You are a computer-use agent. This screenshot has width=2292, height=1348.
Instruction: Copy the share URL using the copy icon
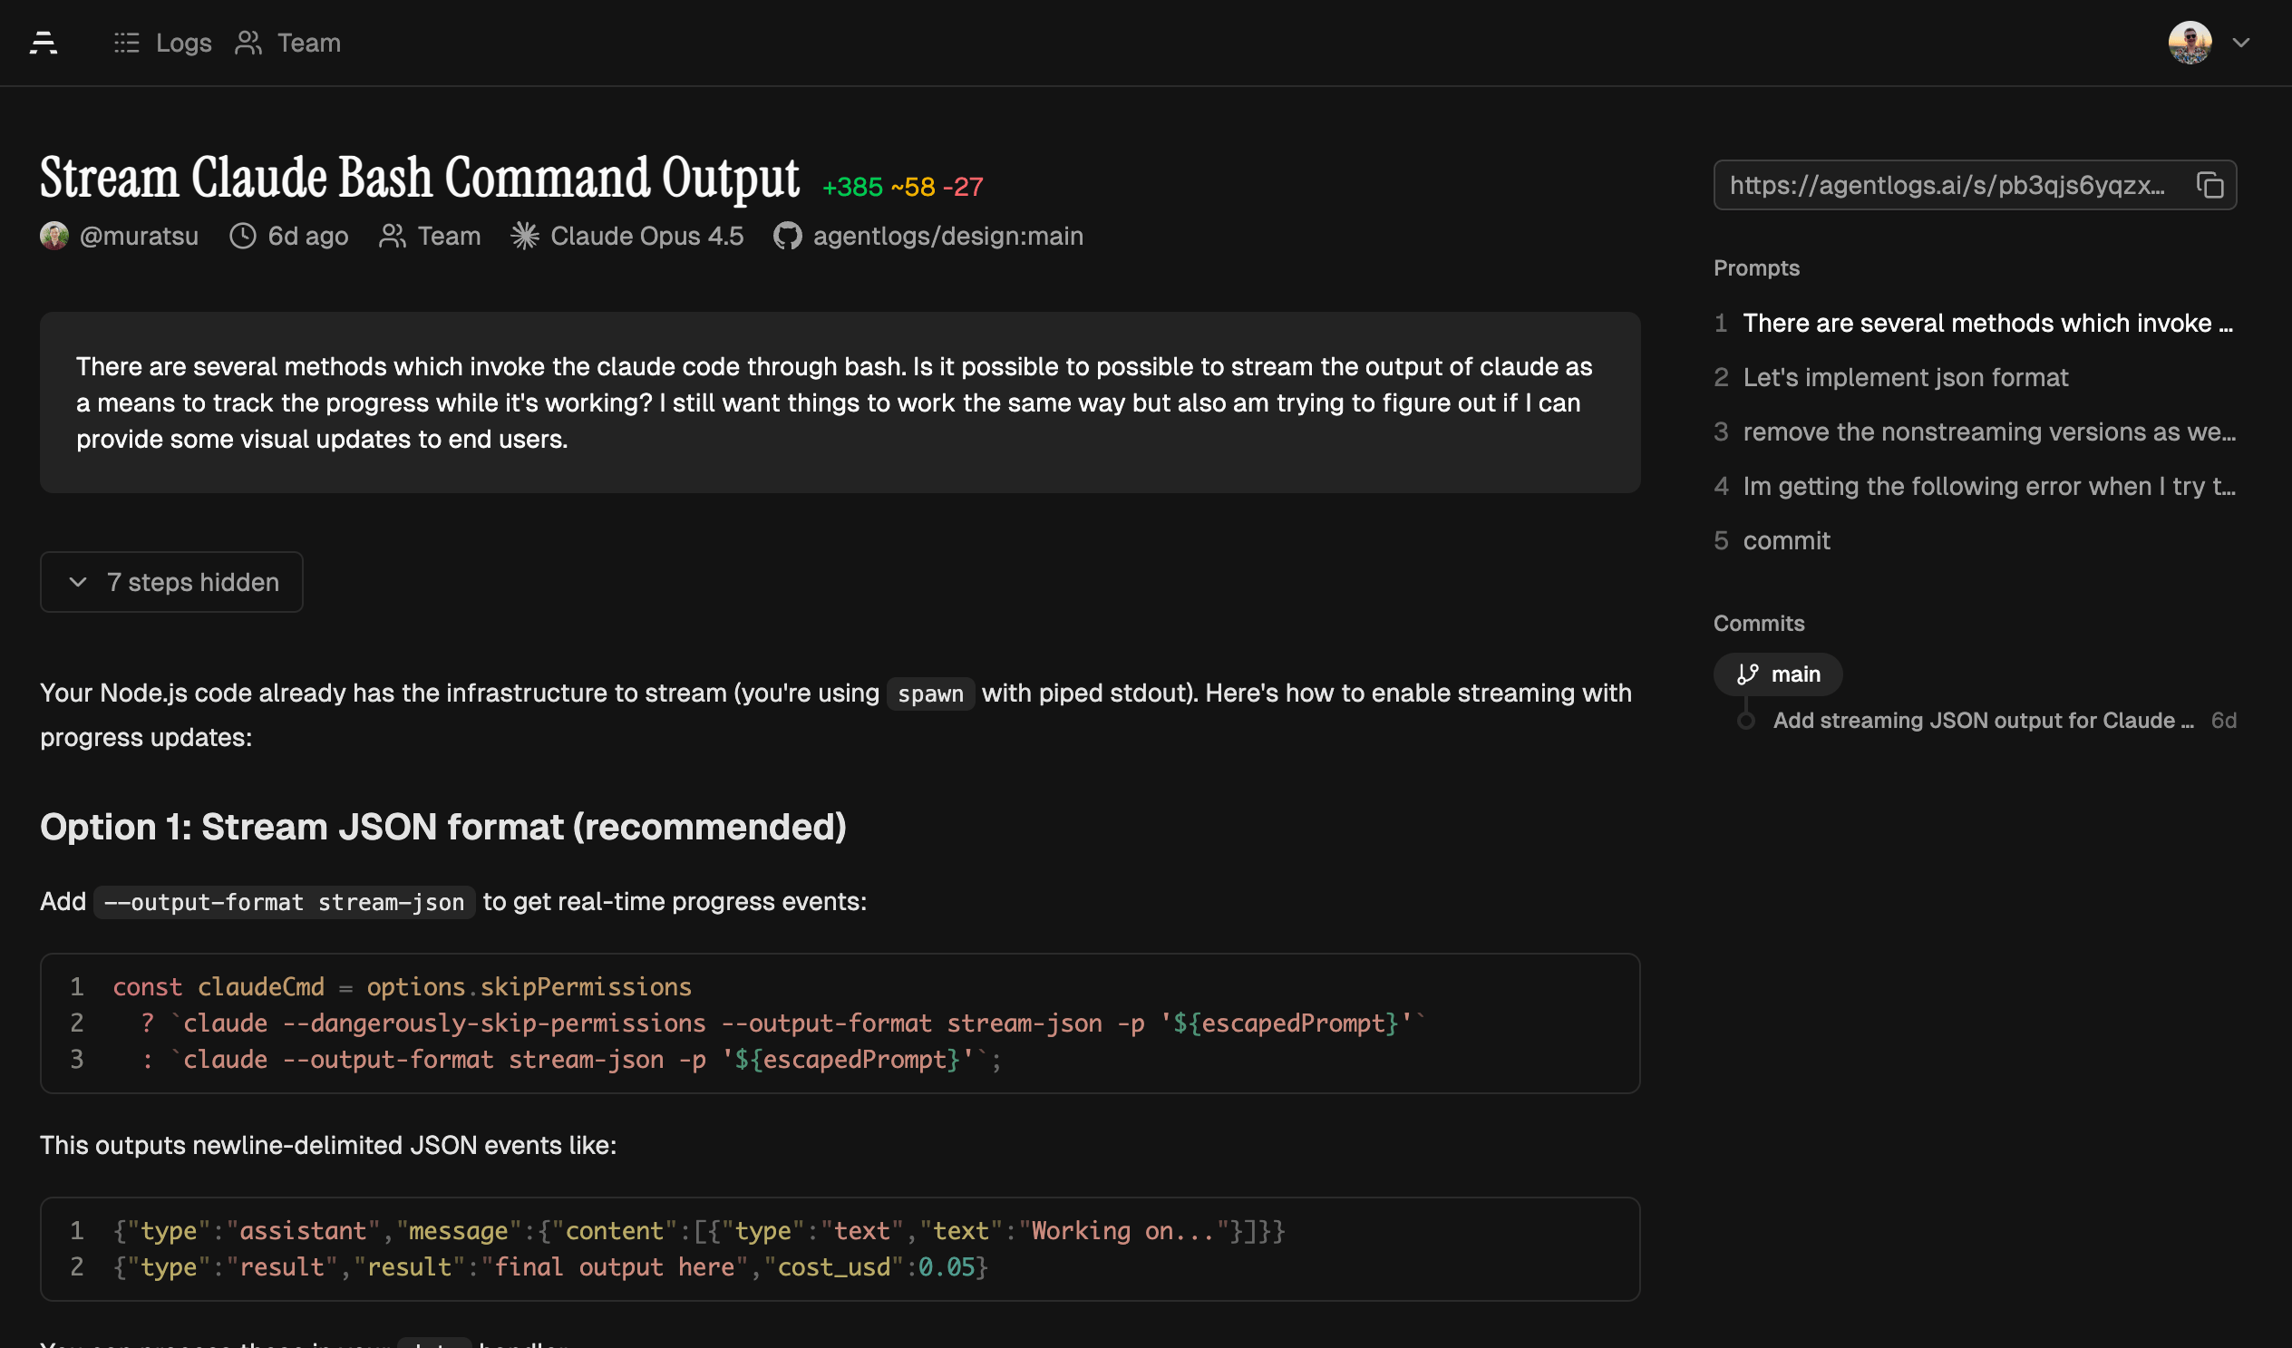[x=2212, y=186]
